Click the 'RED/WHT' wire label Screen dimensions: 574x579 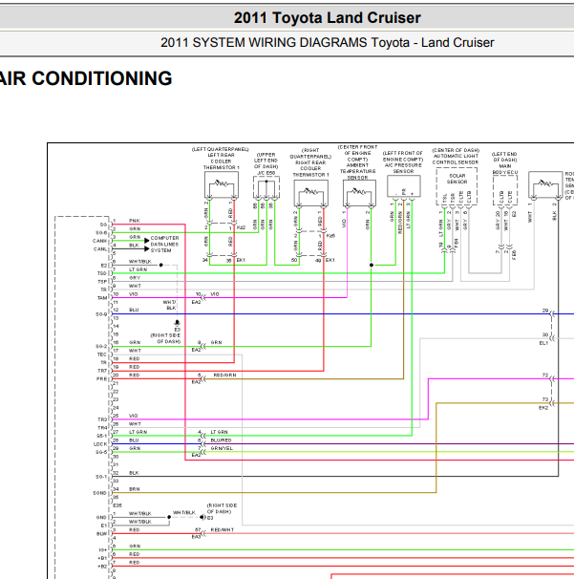pos(223,530)
